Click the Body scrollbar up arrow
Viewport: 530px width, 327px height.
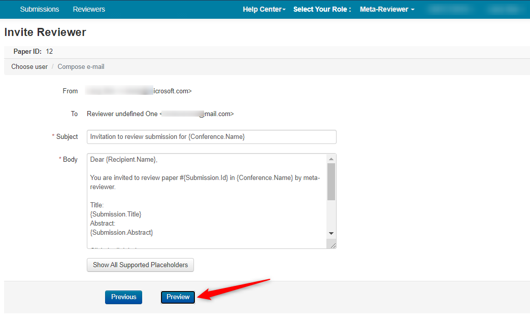click(x=331, y=159)
